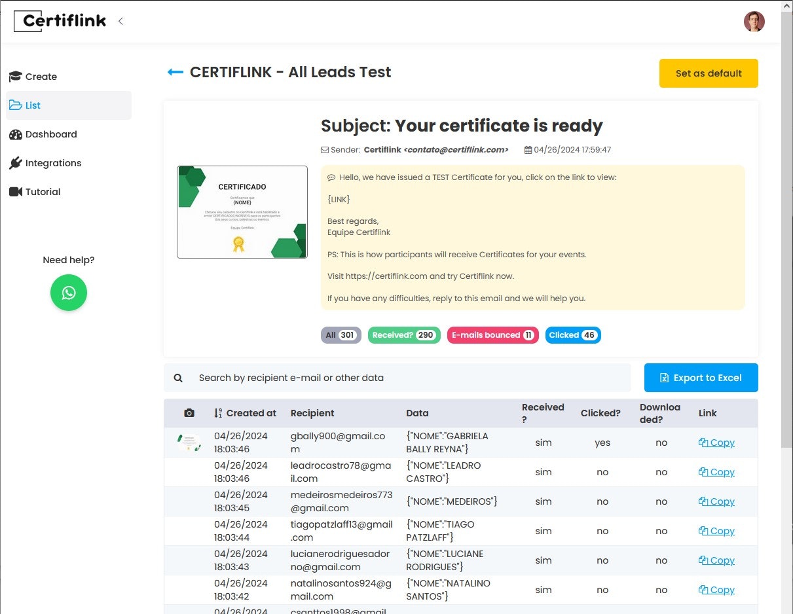Click the LEADRO CASTRO data cell
Image resolution: width=793 pixels, height=614 pixels.
tap(444, 472)
